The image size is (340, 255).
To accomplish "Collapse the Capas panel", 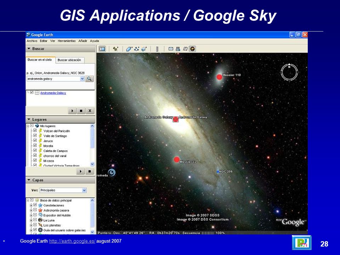I will 29,180.
